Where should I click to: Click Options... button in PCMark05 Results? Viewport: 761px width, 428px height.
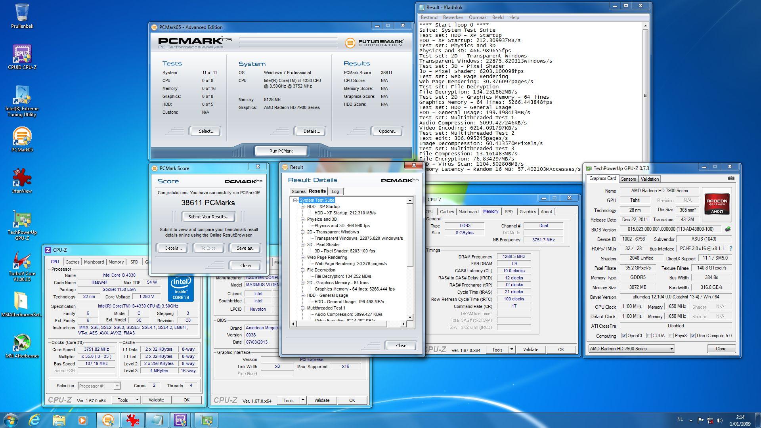388,131
